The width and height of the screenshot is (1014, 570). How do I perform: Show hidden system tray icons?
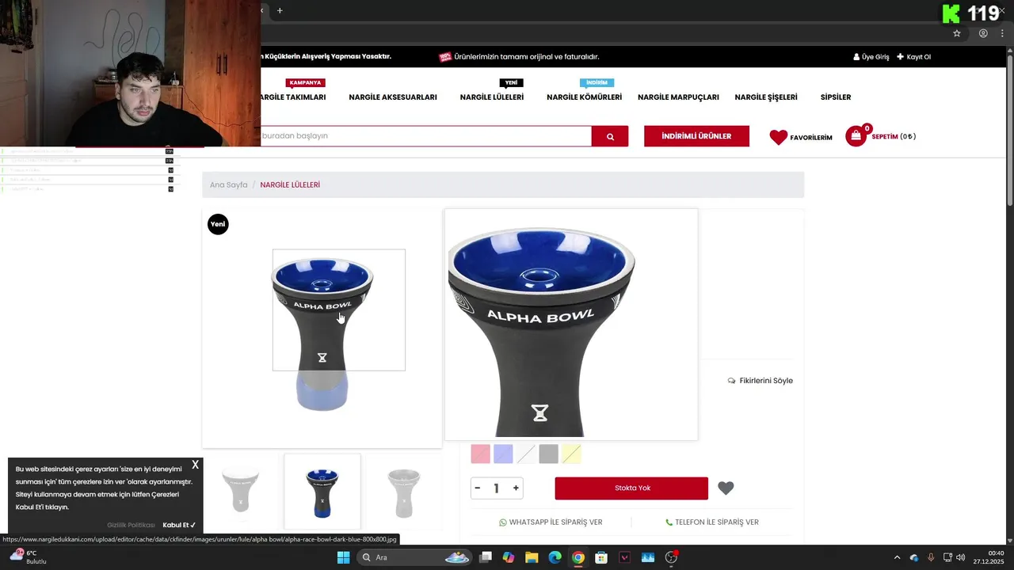click(897, 557)
